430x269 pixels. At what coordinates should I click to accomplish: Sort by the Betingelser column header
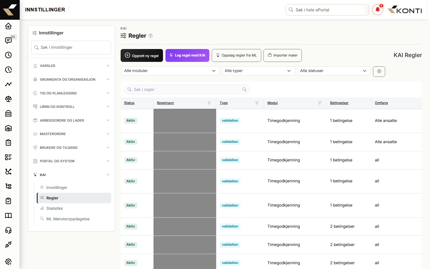click(x=339, y=103)
